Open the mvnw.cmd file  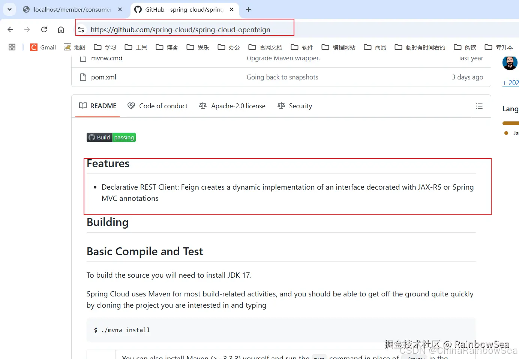click(107, 58)
